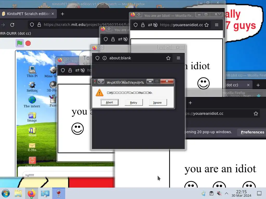Click computer settings taskbar icon
Screen dimensions: 266x199
(45, 193)
